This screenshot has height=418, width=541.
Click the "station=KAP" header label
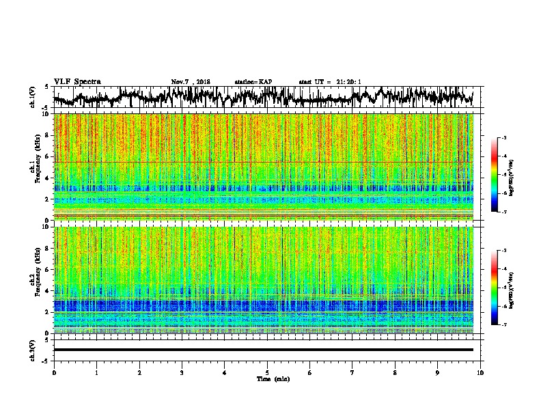(x=253, y=82)
